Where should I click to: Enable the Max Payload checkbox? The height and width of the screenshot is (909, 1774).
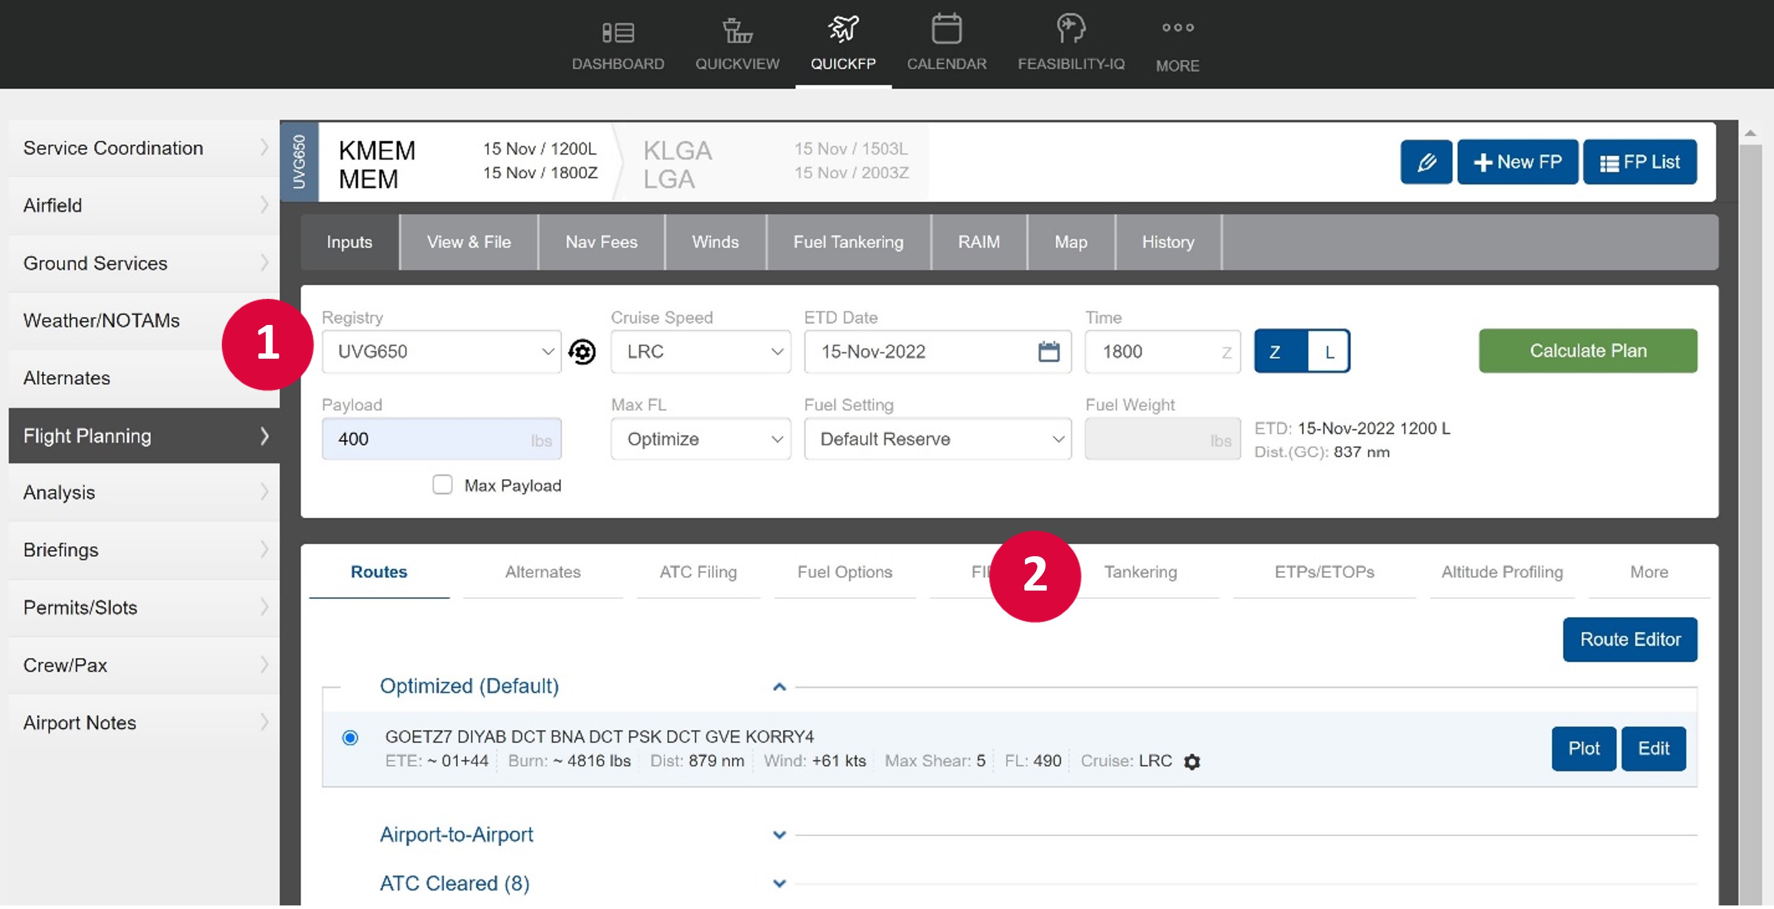click(443, 485)
